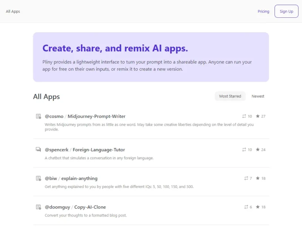Open the All Apps navigation link
This screenshot has height=227, width=302.
pos(13,11)
